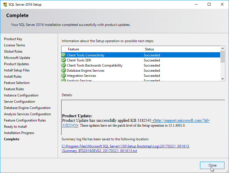
Task: Select the Database Engine Services row
Action: (x=141, y=70)
